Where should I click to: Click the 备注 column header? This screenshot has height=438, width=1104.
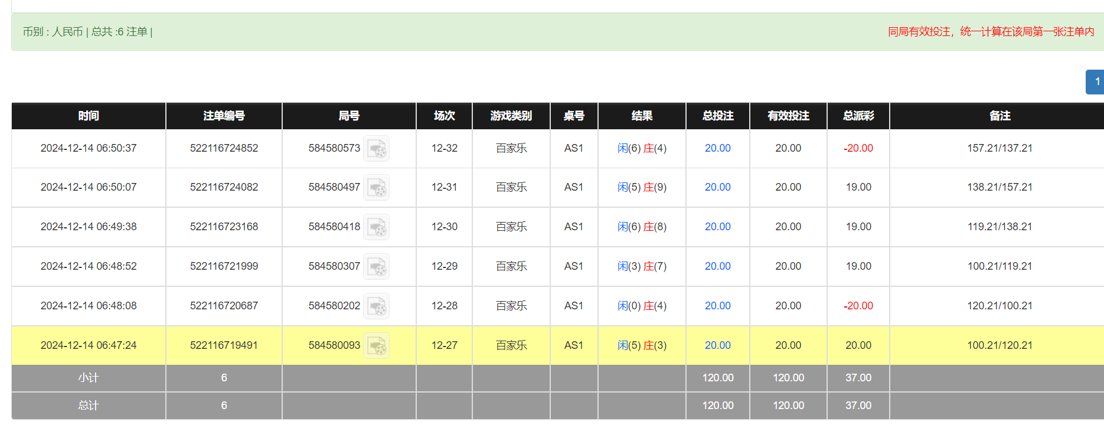point(999,116)
